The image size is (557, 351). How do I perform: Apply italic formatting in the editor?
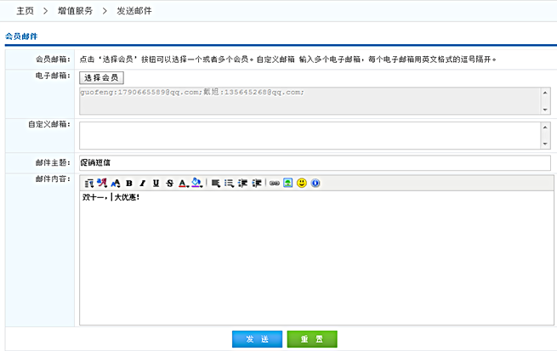point(143,183)
